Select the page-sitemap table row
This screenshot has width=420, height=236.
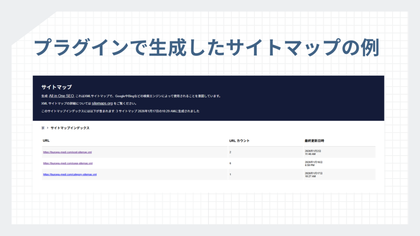164,163
